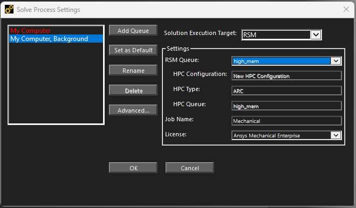Image resolution: width=356 pixels, height=208 pixels.
Task: Click the Add Queue button
Action: (x=133, y=30)
